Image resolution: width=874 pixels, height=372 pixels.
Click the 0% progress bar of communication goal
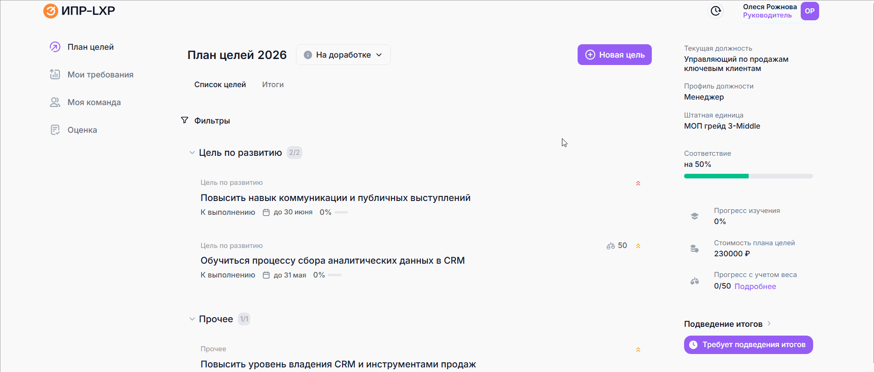pyautogui.click(x=341, y=213)
